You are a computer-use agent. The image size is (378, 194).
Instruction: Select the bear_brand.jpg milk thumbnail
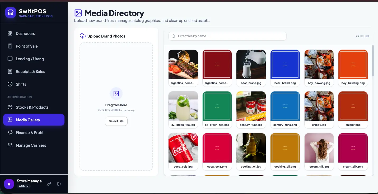tap(251, 64)
